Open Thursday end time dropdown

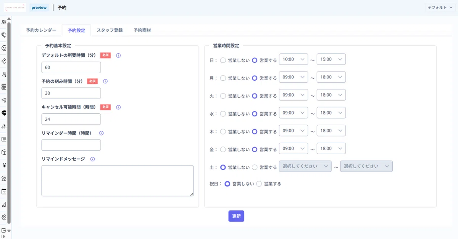pyautogui.click(x=331, y=131)
